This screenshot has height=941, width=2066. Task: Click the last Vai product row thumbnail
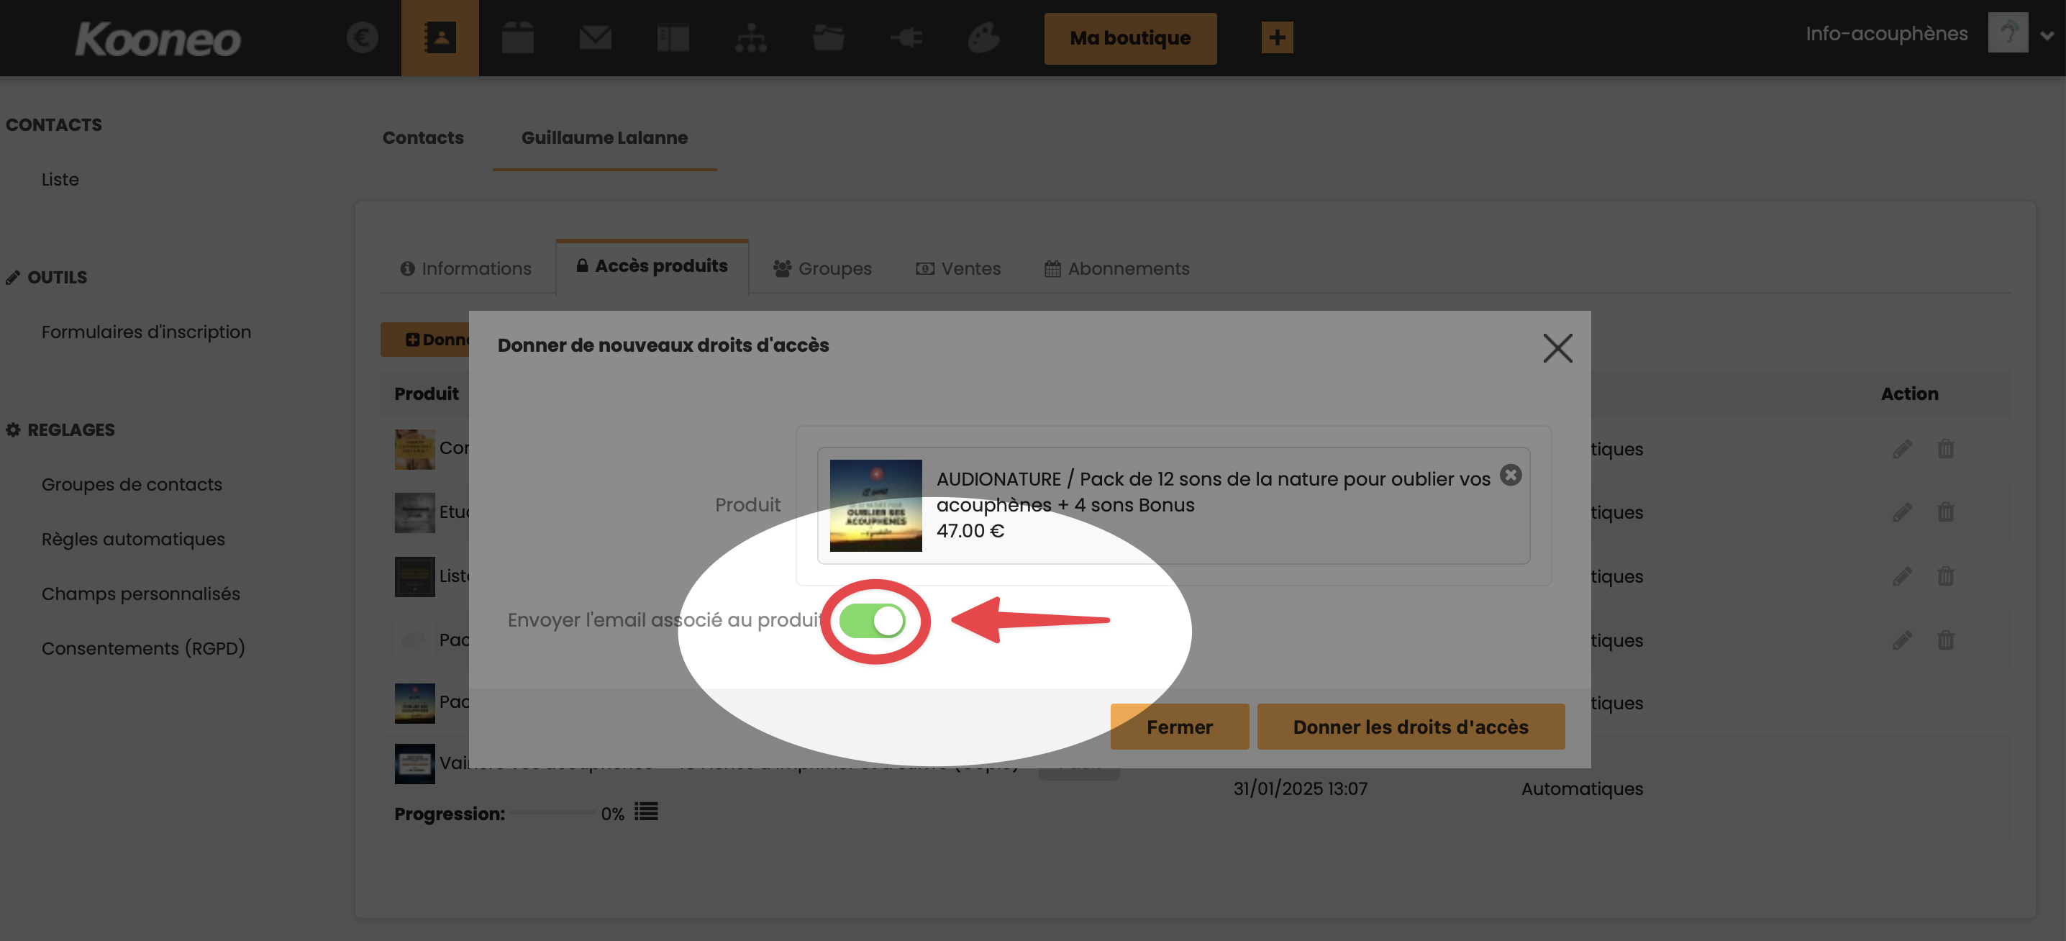414,764
